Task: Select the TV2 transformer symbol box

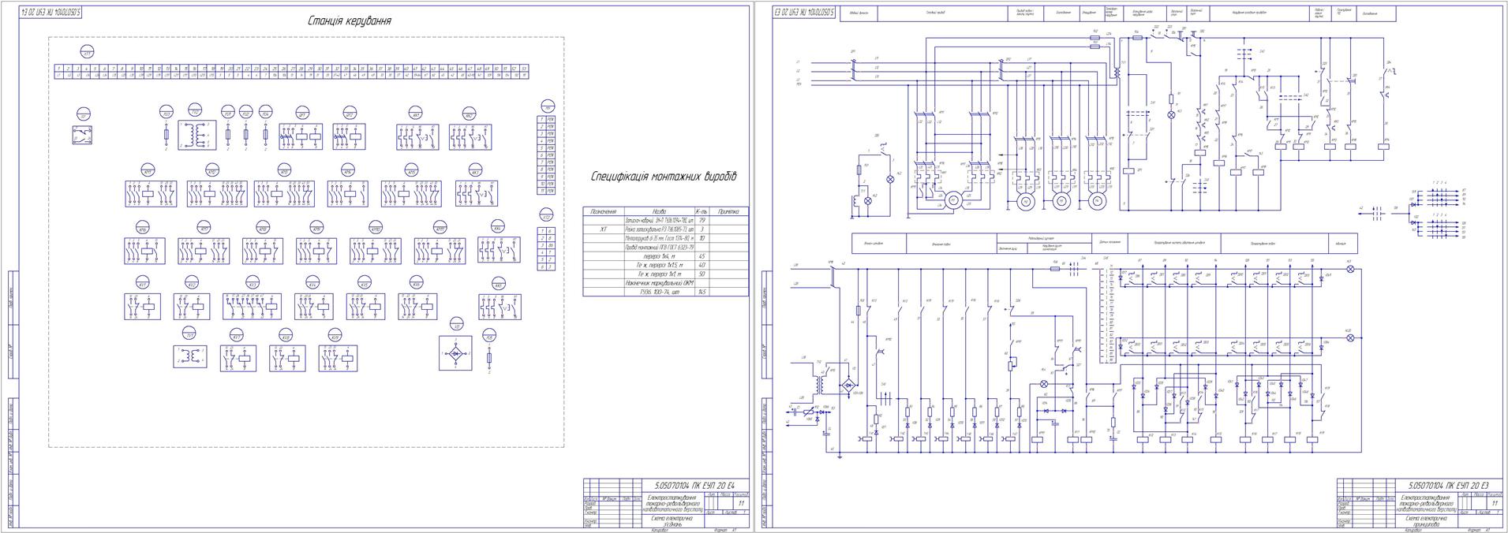Action: 197,135
